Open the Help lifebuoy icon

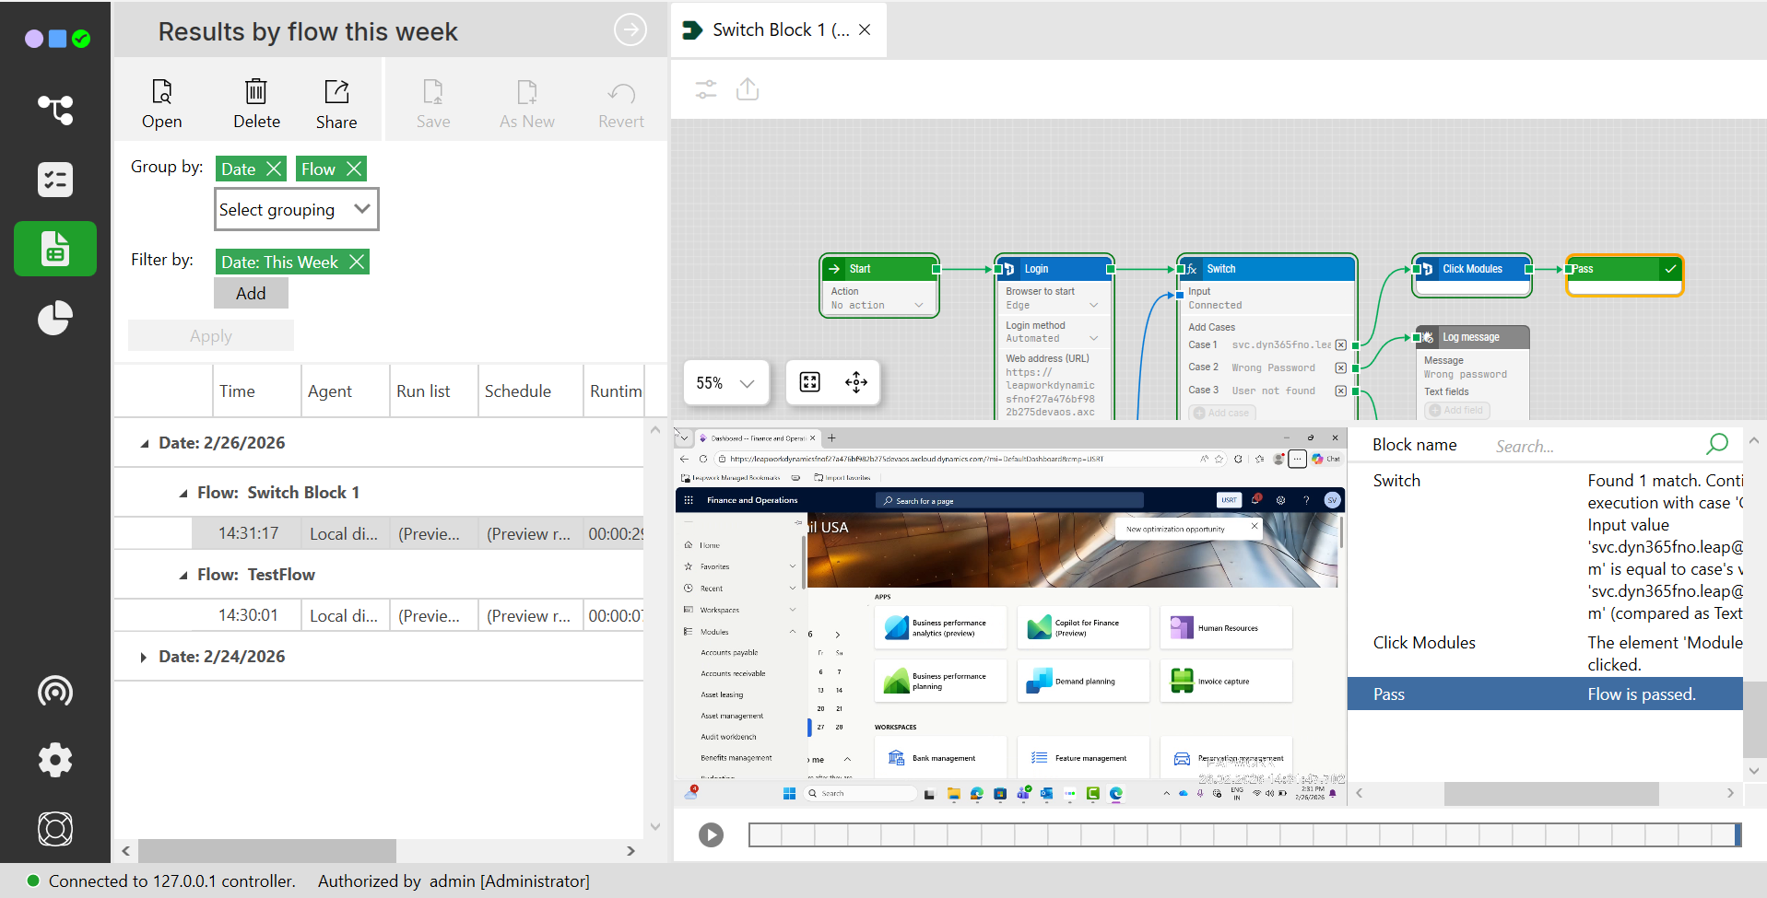[x=55, y=829]
